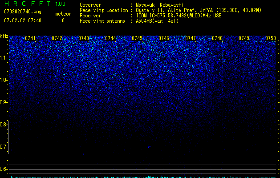Click the cyan signal-level trace at bottom
Viewport: 280px width, 178px height.
(143, 177)
